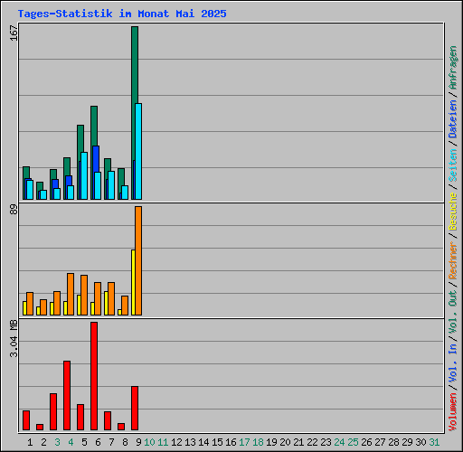The height and width of the screenshot is (452, 463).
Task: Click the orange Rechner bar for day 9
Action: tap(138, 260)
